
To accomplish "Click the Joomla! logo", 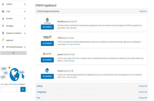I will (x=47, y=54).
